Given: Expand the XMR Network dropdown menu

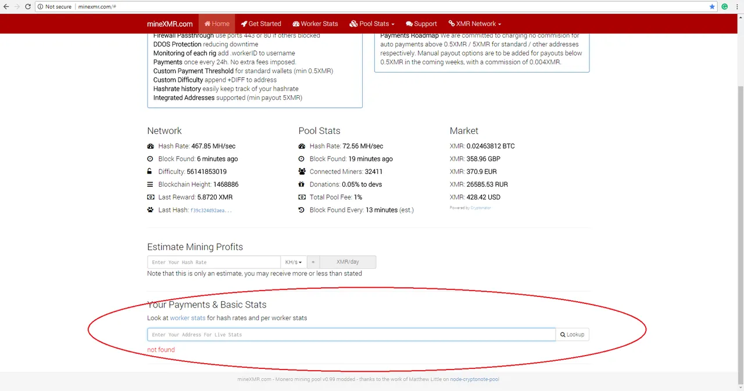Looking at the screenshot, I should pyautogui.click(x=475, y=24).
